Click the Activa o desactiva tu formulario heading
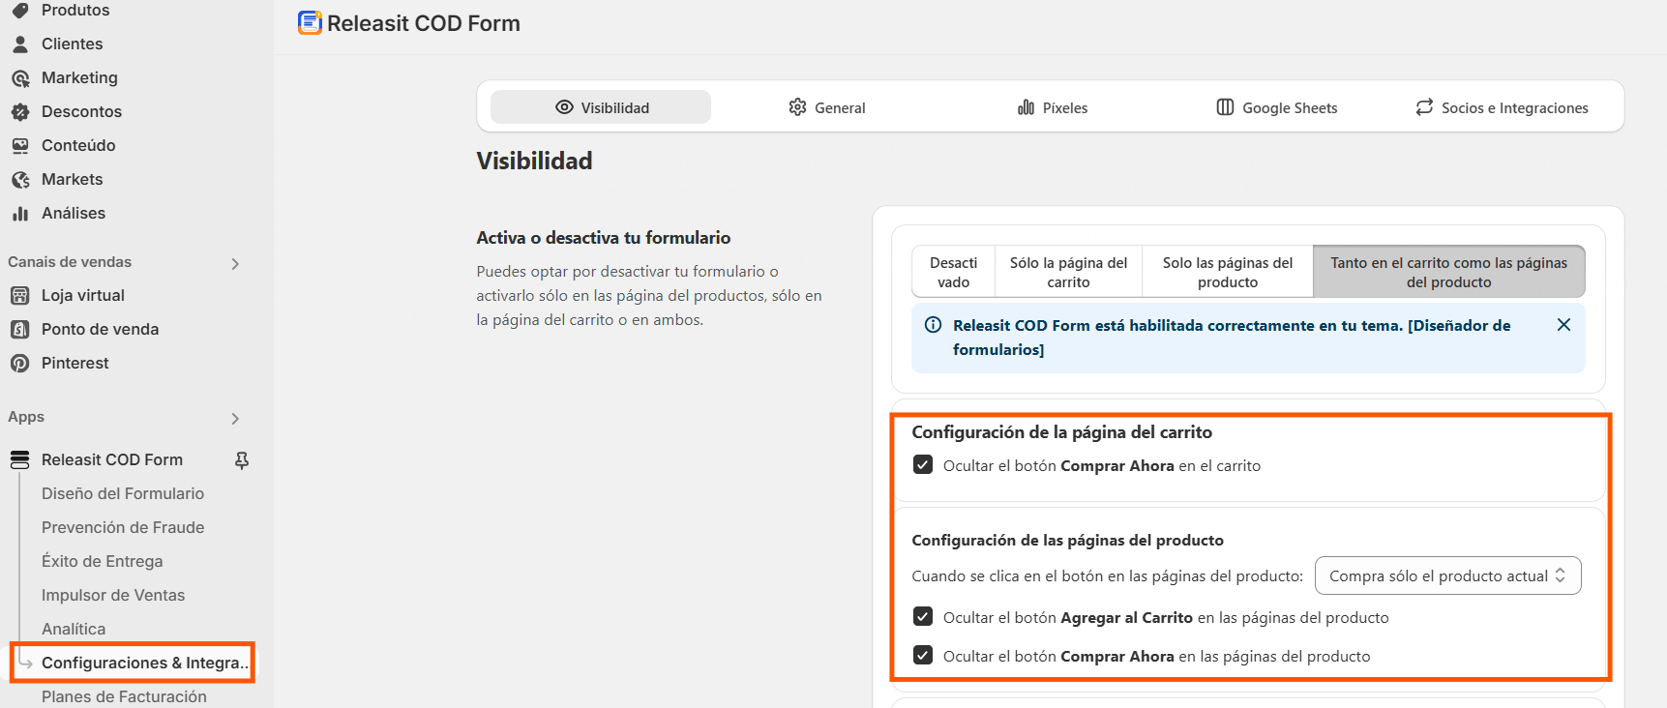The width and height of the screenshot is (1667, 708). click(x=604, y=238)
